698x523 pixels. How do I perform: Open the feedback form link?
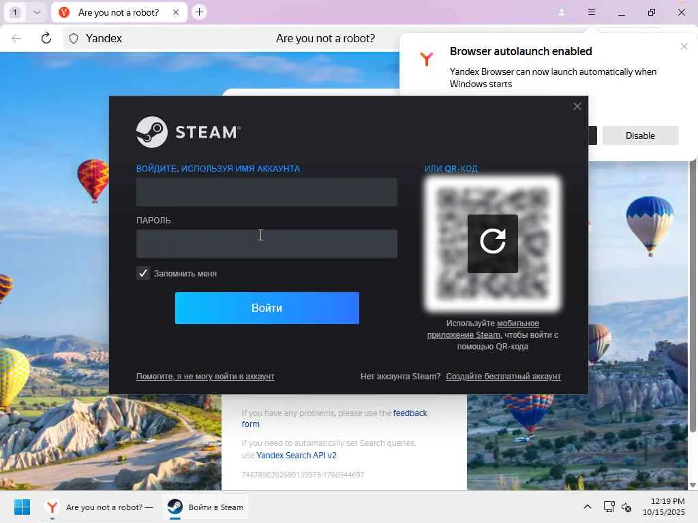(334, 419)
